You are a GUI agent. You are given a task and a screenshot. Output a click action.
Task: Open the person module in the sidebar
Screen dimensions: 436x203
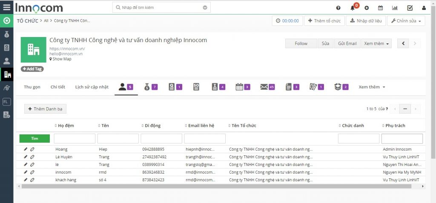tap(7, 61)
